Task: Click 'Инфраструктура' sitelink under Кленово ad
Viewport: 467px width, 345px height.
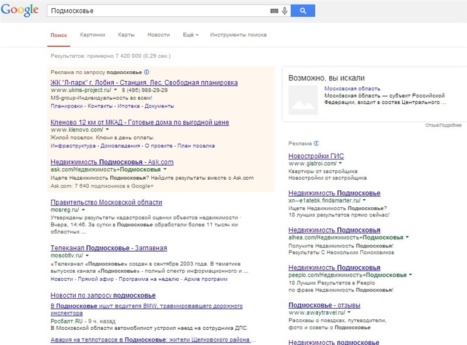Action: [x=73, y=146]
